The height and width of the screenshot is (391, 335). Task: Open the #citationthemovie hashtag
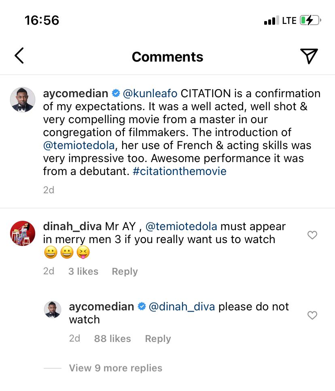point(179,171)
